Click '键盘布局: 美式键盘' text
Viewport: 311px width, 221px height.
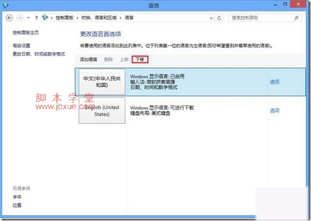[x=150, y=113]
